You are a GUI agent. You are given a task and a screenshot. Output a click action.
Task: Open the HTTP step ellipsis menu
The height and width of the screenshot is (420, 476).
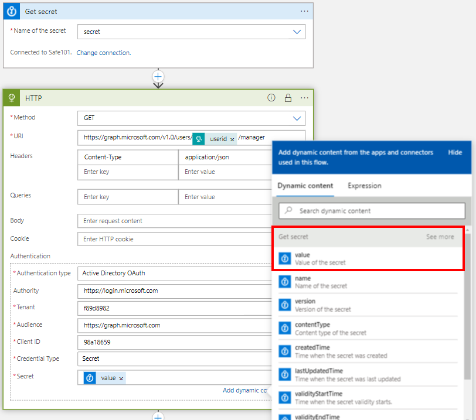[x=304, y=98]
